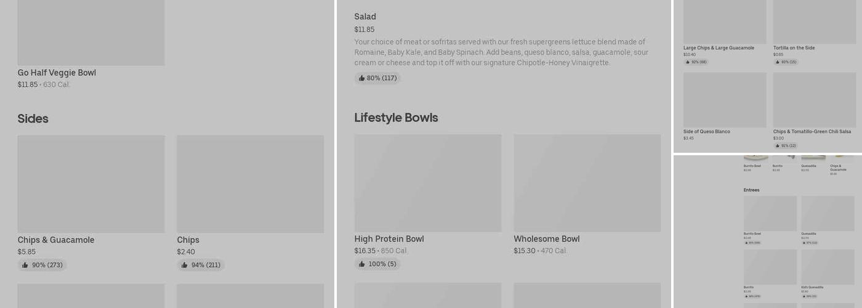The image size is (862, 308).
Task: Open the Chips item photo under Sides
Action: click(250, 184)
